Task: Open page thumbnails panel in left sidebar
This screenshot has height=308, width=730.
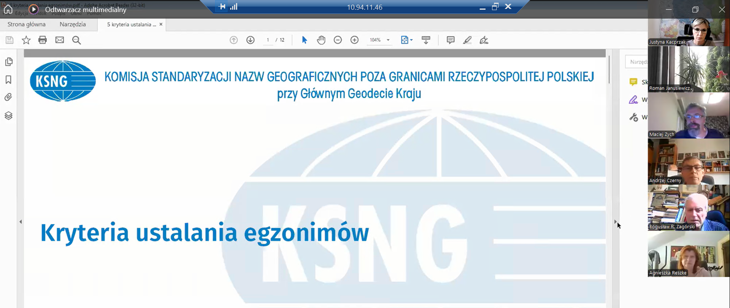Action: click(8, 62)
